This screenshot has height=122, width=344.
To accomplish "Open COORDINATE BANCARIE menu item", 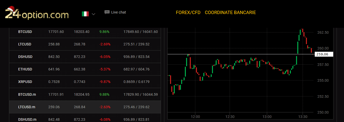I will click(x=230, y=13).
